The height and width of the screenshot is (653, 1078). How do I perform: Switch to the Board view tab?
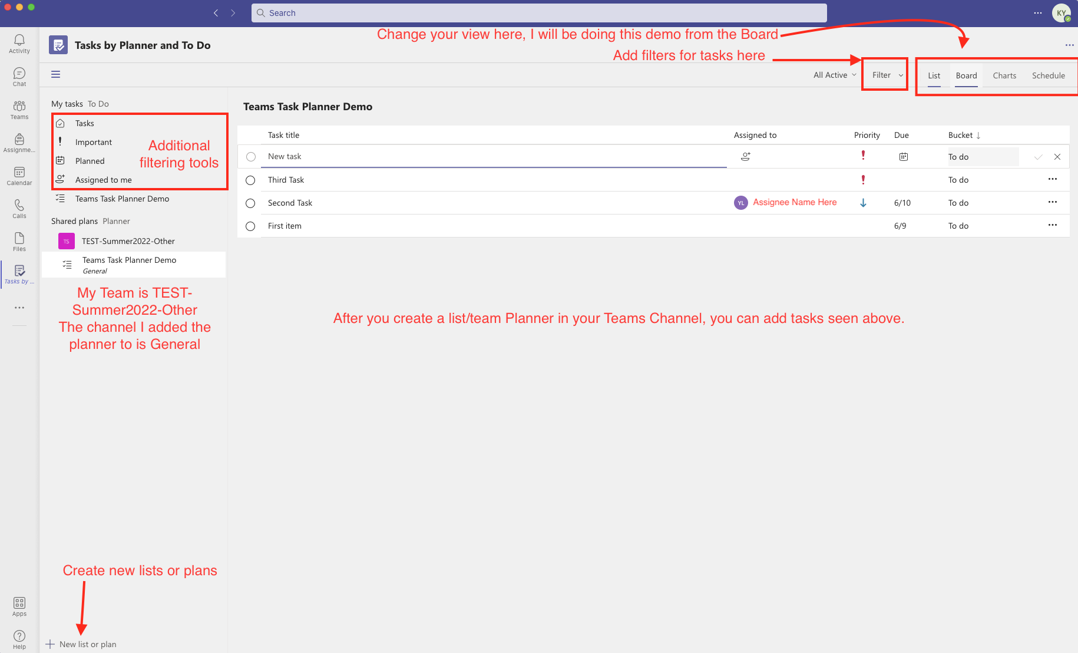965,75
